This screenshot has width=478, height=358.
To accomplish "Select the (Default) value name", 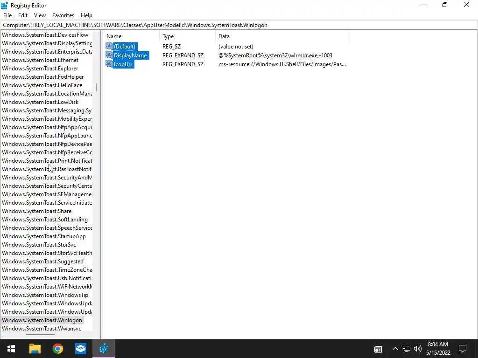I will 125,46.
